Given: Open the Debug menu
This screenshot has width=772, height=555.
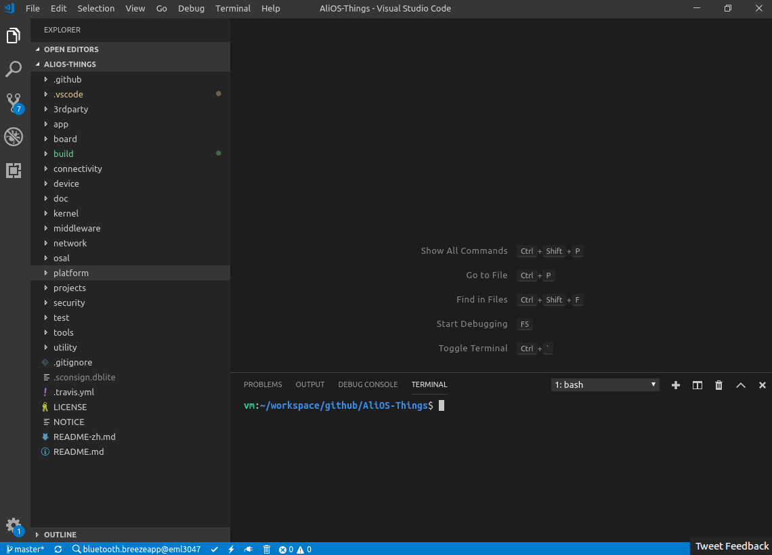Looking at the screenshot, I should [x=191, y=8].
